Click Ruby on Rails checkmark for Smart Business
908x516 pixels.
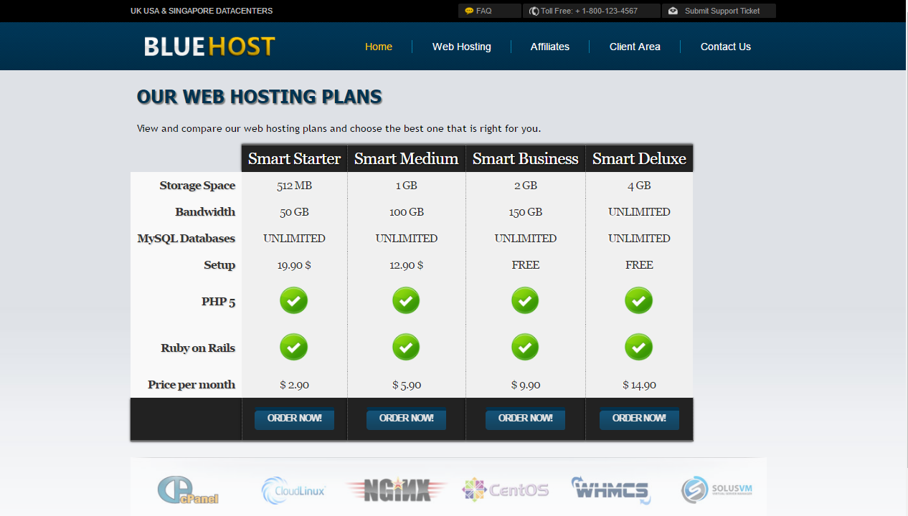pos(525,348)
